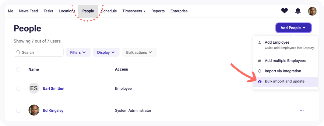Select Bulk import and update
This screenshot has height=126, width=324.
(286, 81)
